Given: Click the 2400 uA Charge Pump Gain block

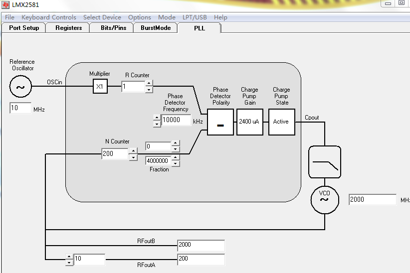Looking at the screenshot, I should (x=250, y=122).
